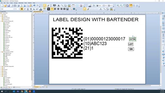
Task: Click the New Document icon
Action: tap(2, 6)
